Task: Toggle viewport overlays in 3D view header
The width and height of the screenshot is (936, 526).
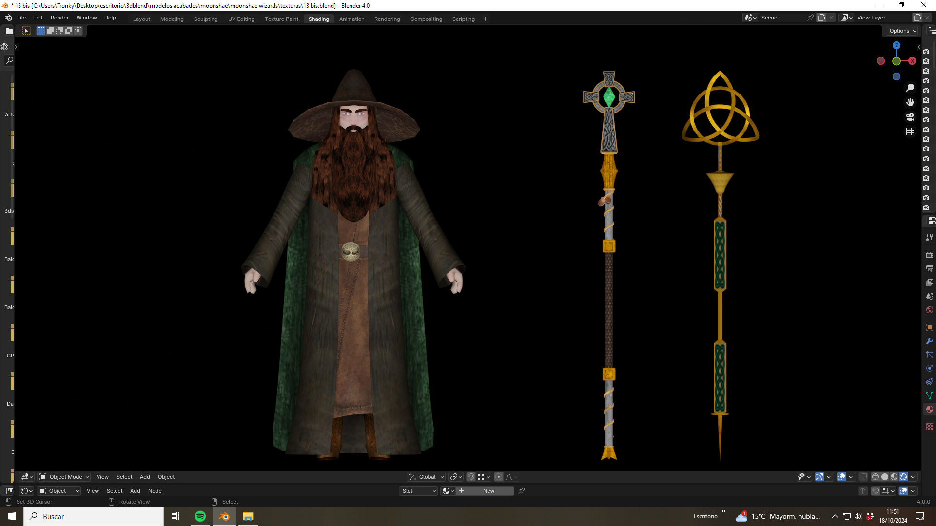Action: [841, 477]
